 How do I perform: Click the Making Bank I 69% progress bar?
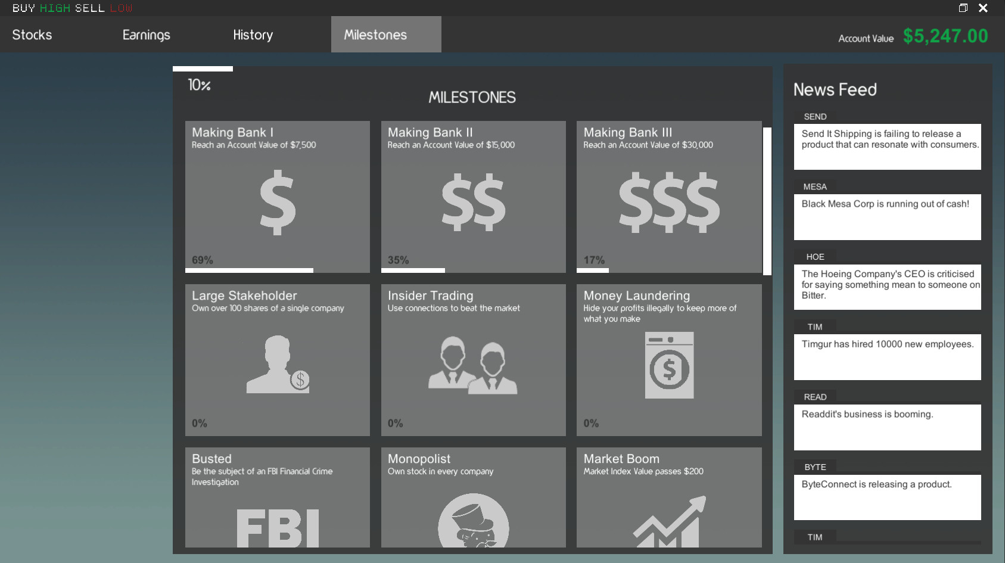[x=249, y=270]
